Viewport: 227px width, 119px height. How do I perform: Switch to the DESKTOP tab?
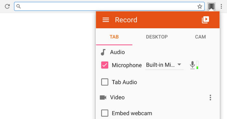pyautogui.click(x=157, y=37)
